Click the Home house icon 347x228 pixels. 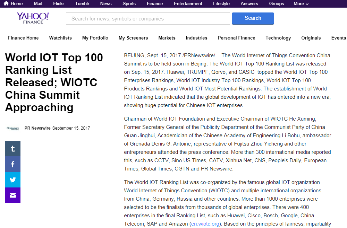pos(6,3)
